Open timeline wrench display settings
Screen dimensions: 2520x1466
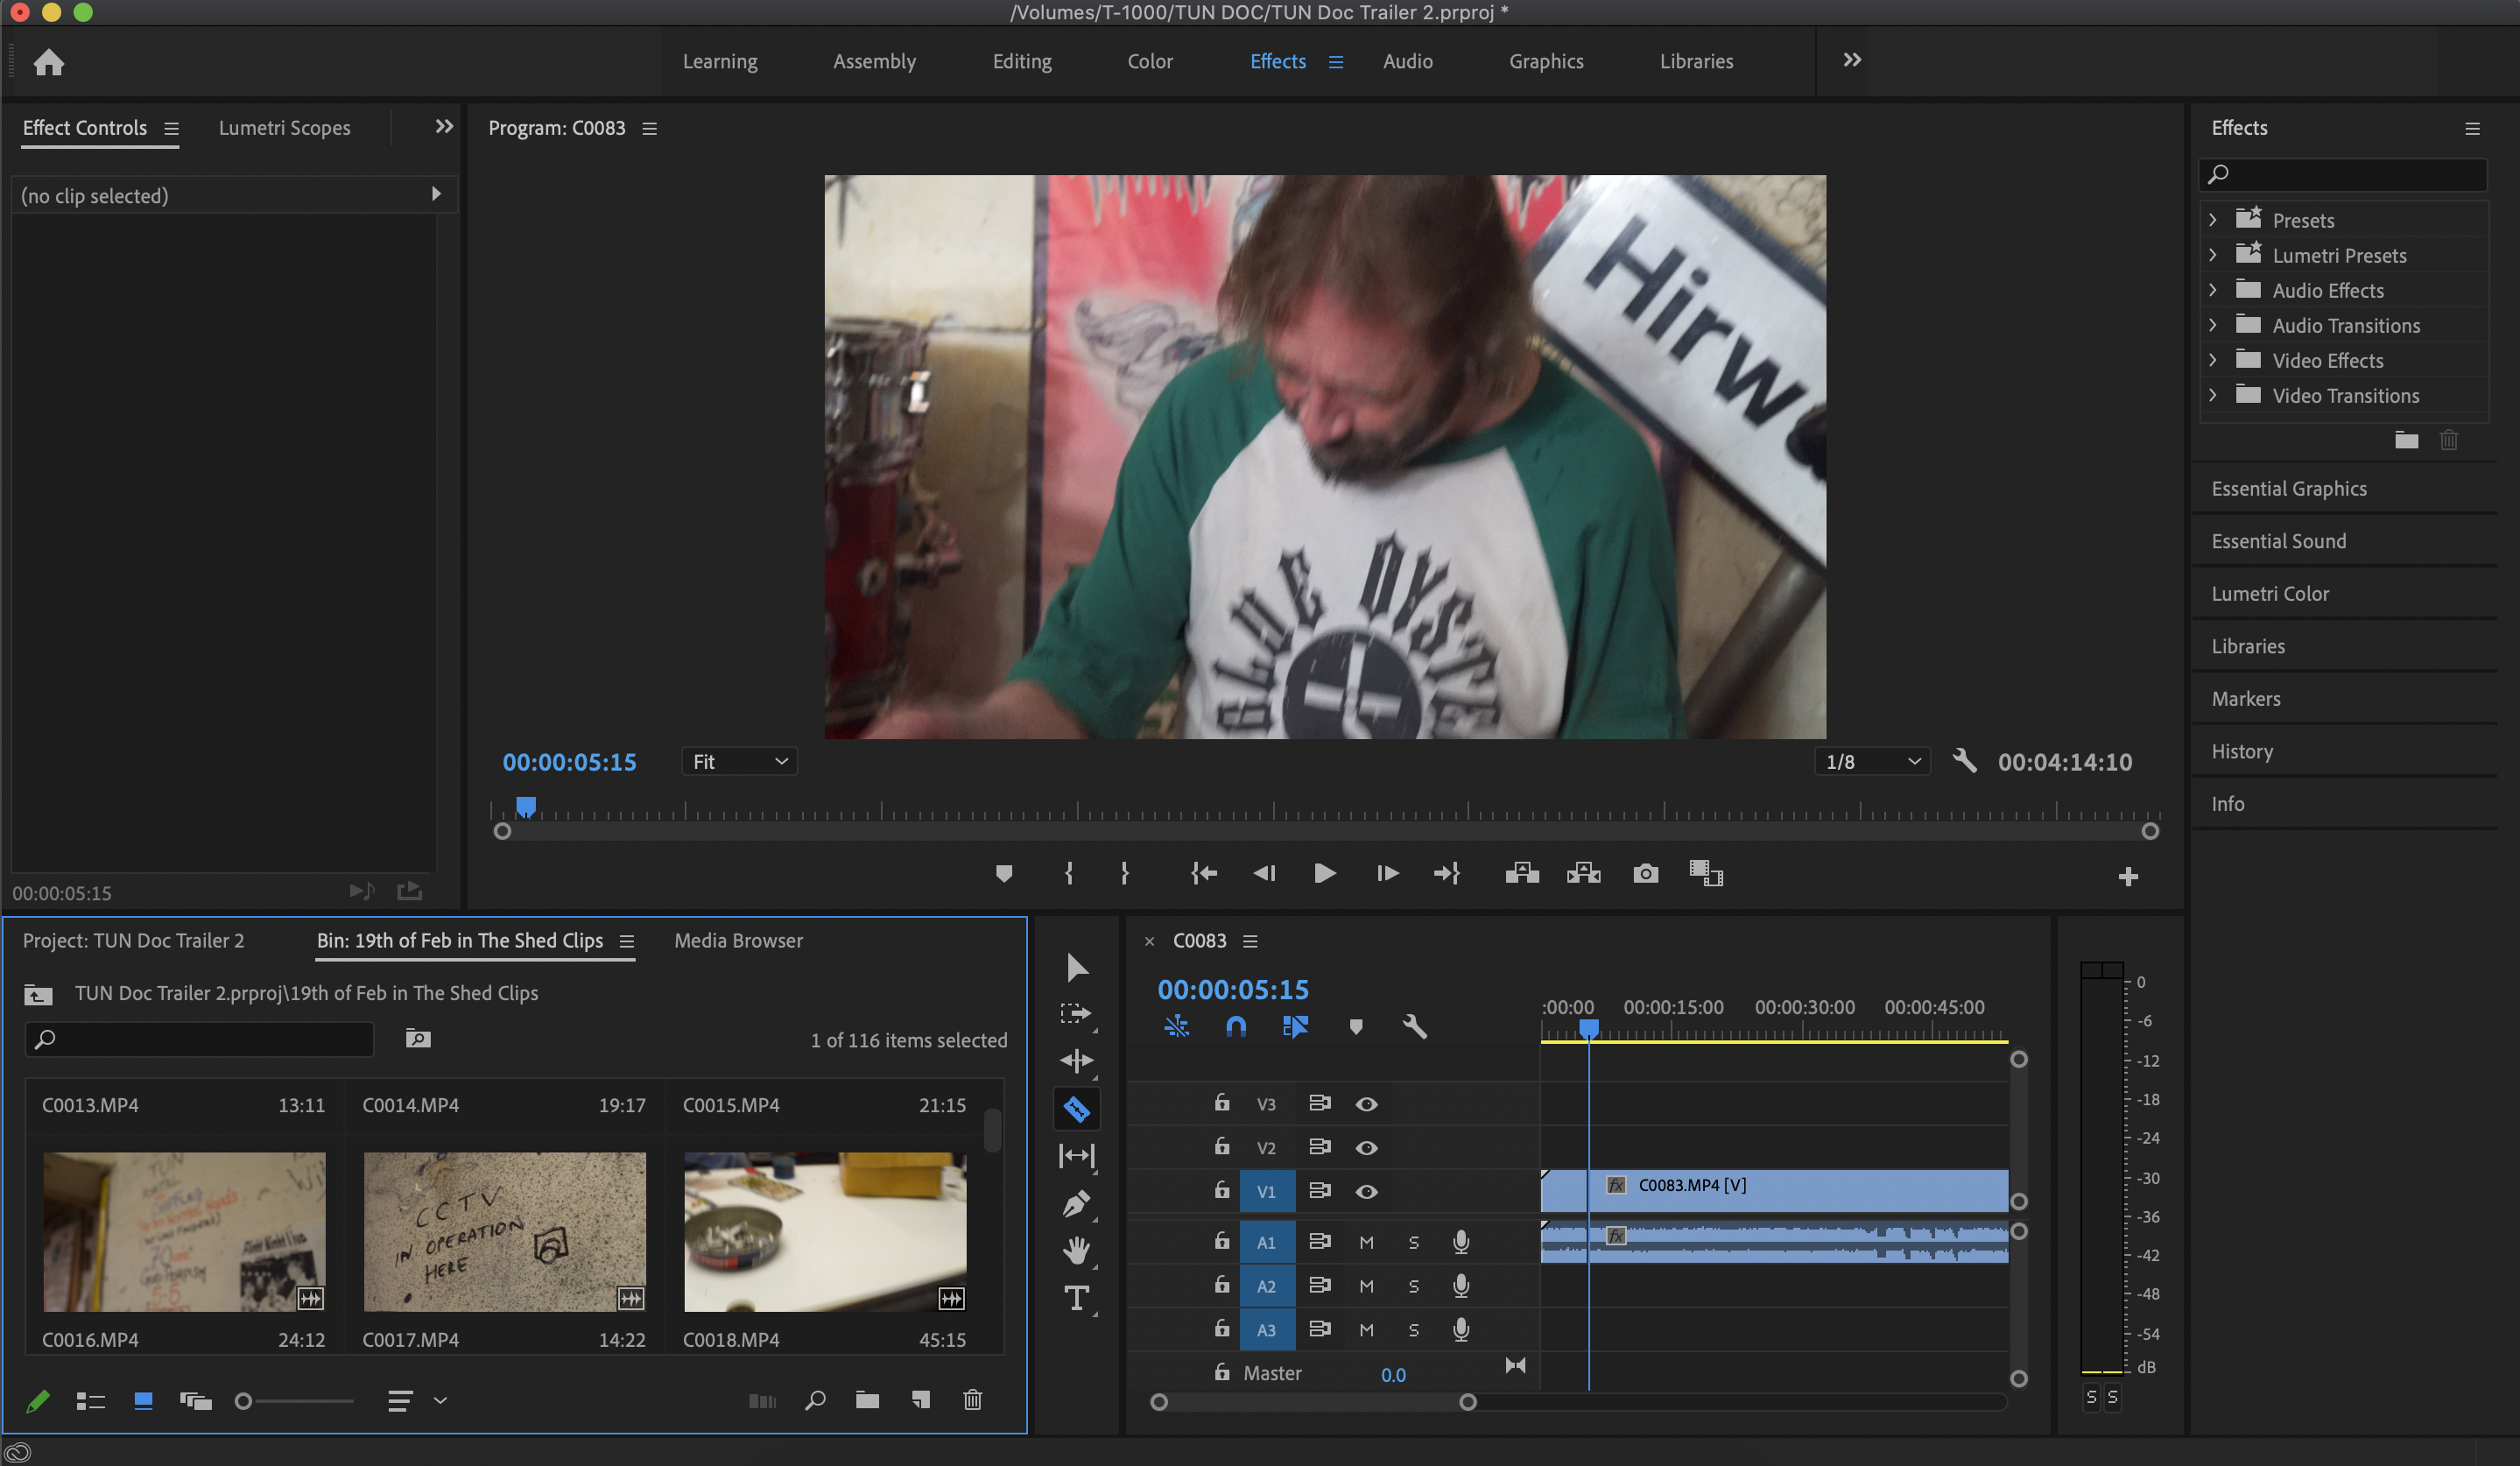click(1414, 1026)
